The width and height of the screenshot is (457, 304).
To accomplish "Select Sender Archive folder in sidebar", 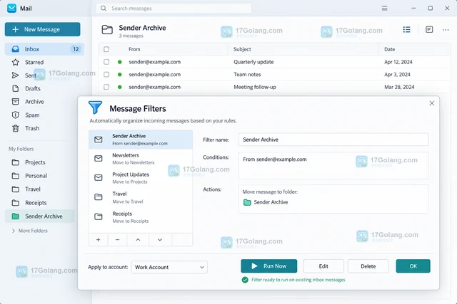I will (40, 216).
